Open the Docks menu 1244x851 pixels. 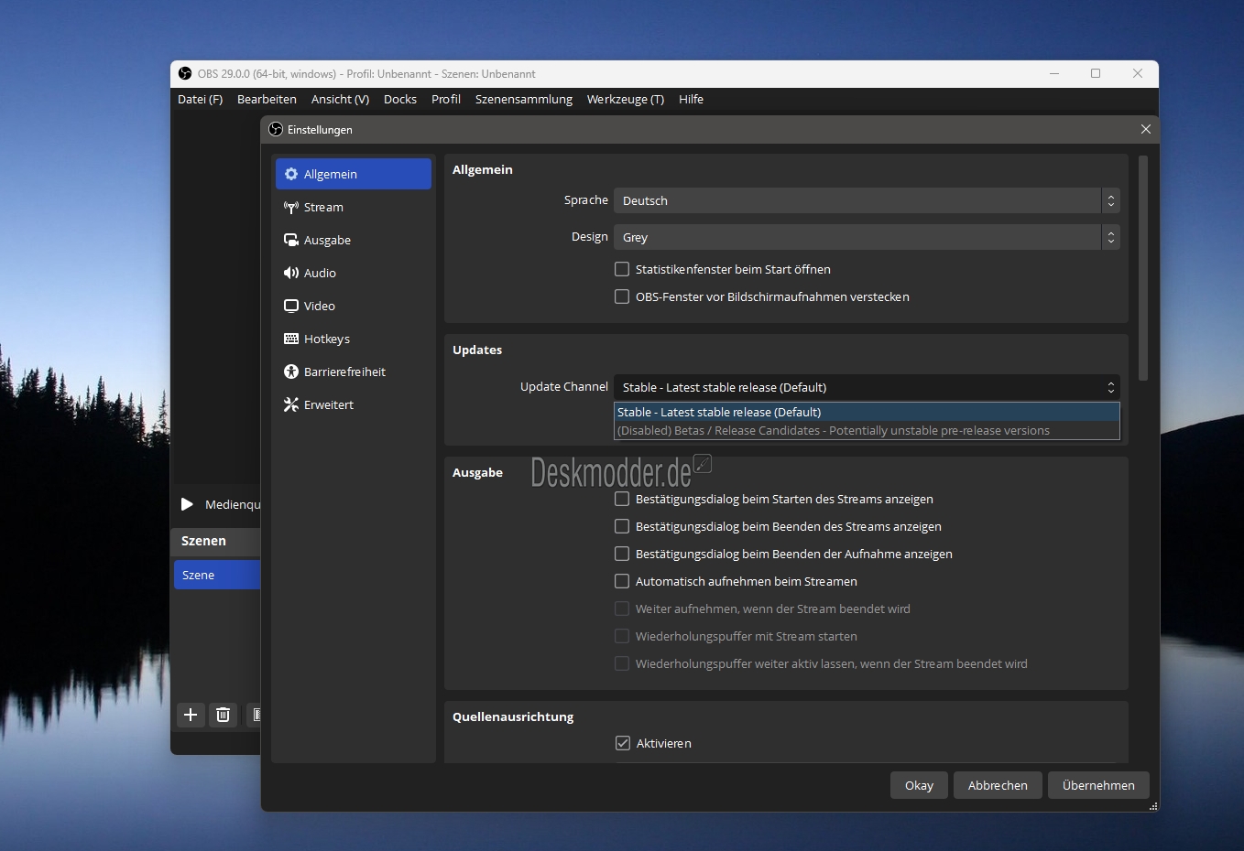coord(400,99)
